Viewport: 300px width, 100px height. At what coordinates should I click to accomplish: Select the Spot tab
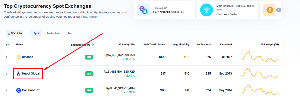[36, 34]
